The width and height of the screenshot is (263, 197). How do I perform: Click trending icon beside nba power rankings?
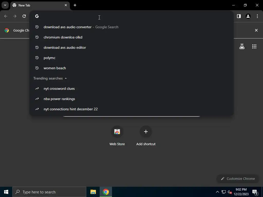pyautogui.click(x=37, y=99)
